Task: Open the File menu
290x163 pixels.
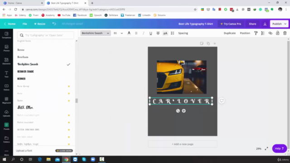Action: click(24, 24)
